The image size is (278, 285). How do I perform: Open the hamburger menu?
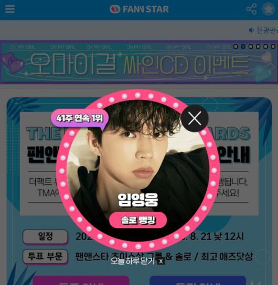pos(10,9)
